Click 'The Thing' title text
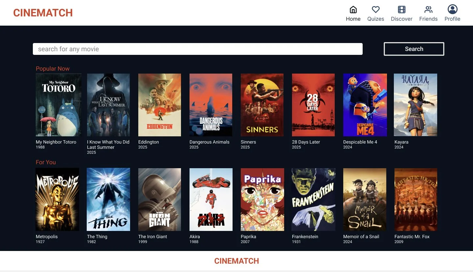This screenshot has height=272, width=473. click(x=97, y=237)
